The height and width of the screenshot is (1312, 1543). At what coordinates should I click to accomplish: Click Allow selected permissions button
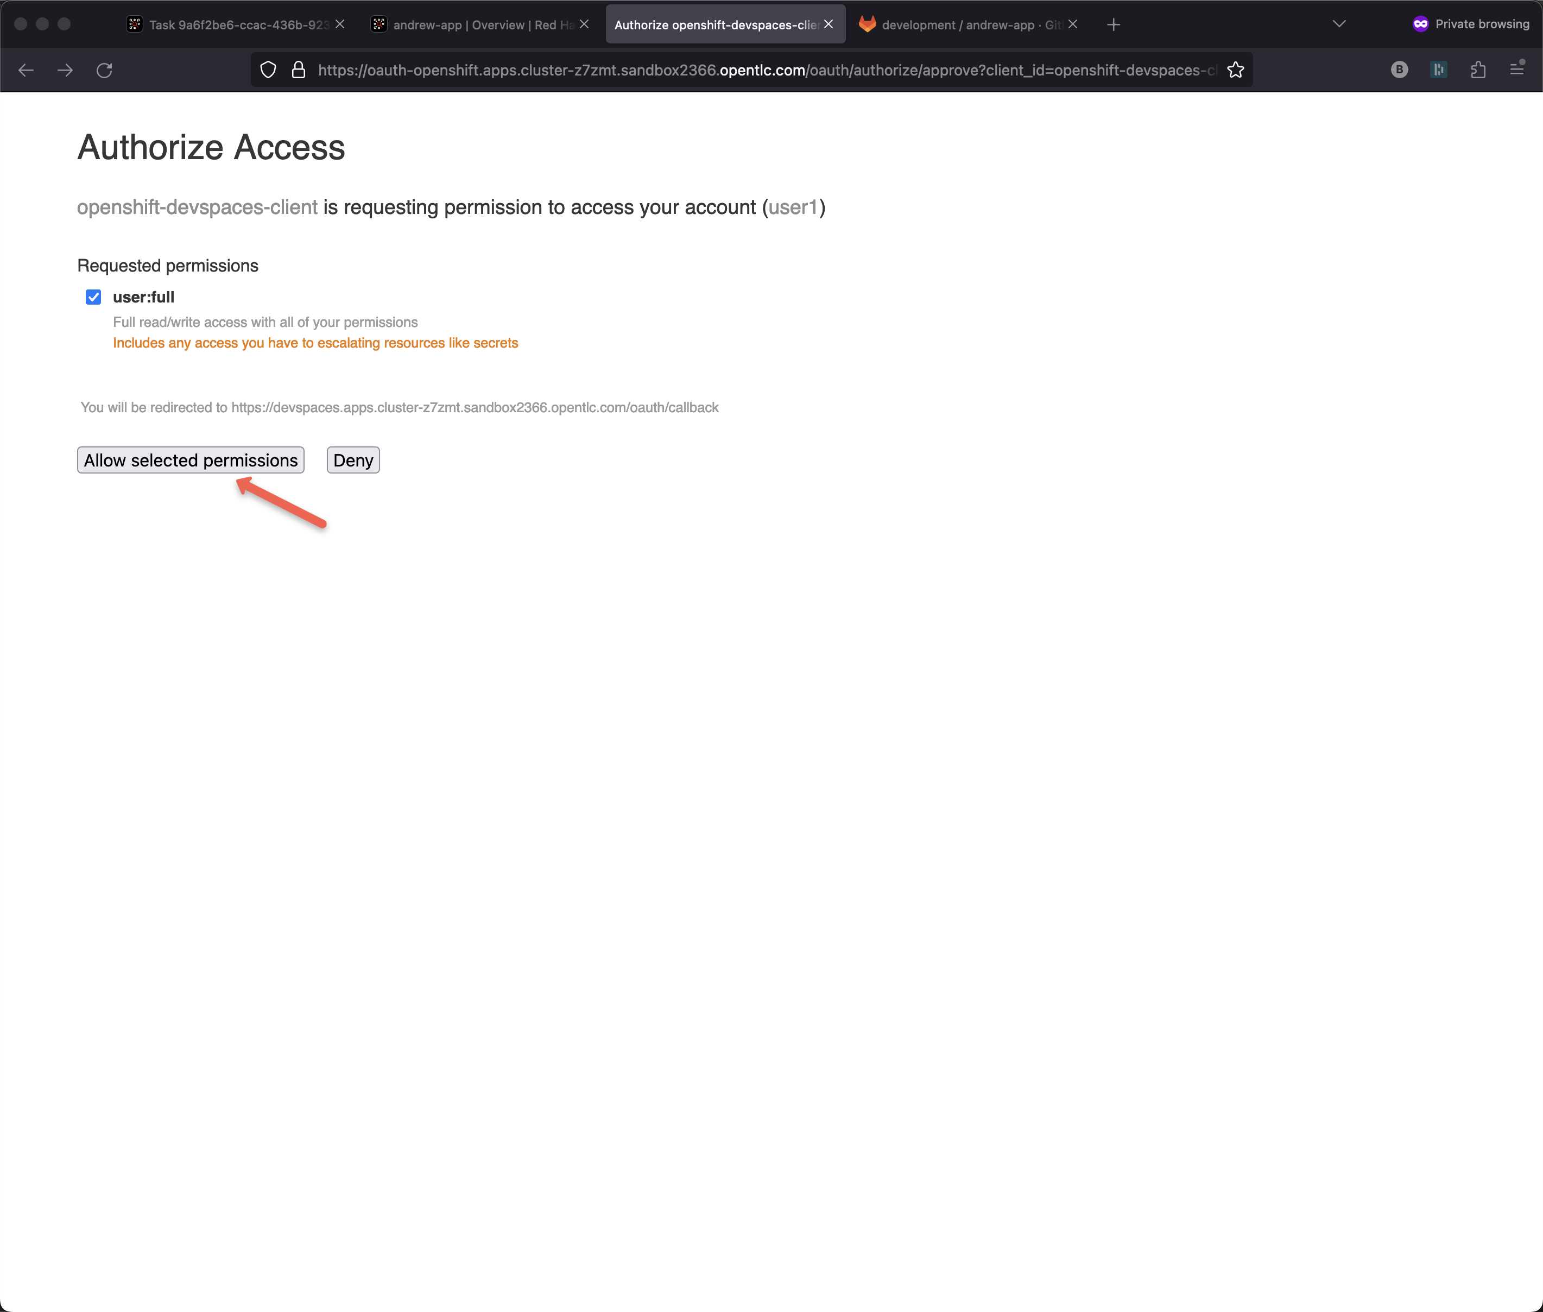(191, 461)
